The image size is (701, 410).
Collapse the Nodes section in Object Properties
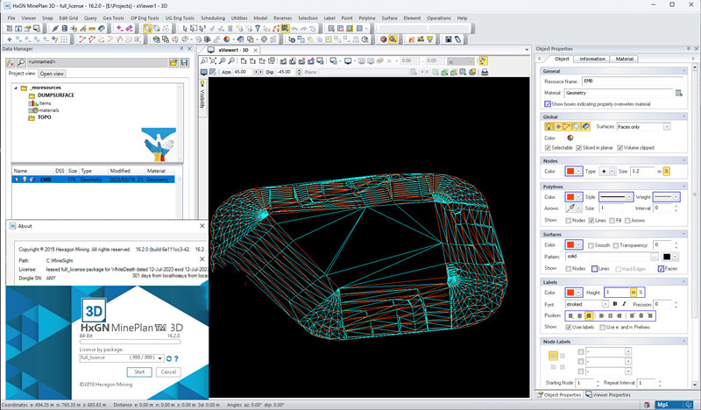click(683, 160)
